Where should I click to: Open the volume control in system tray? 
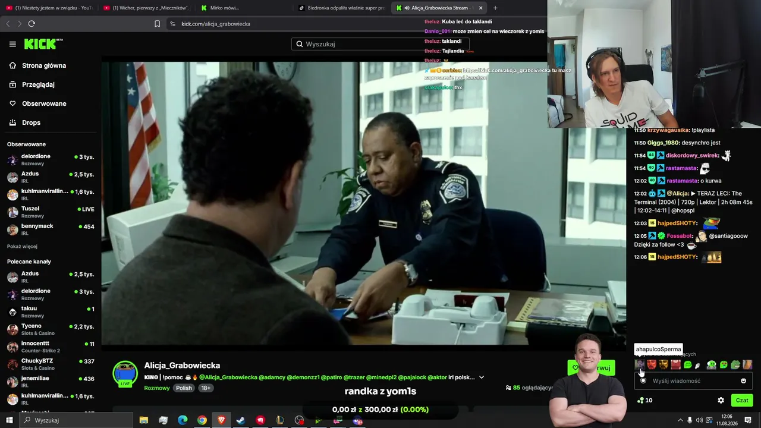pos(699,420)
